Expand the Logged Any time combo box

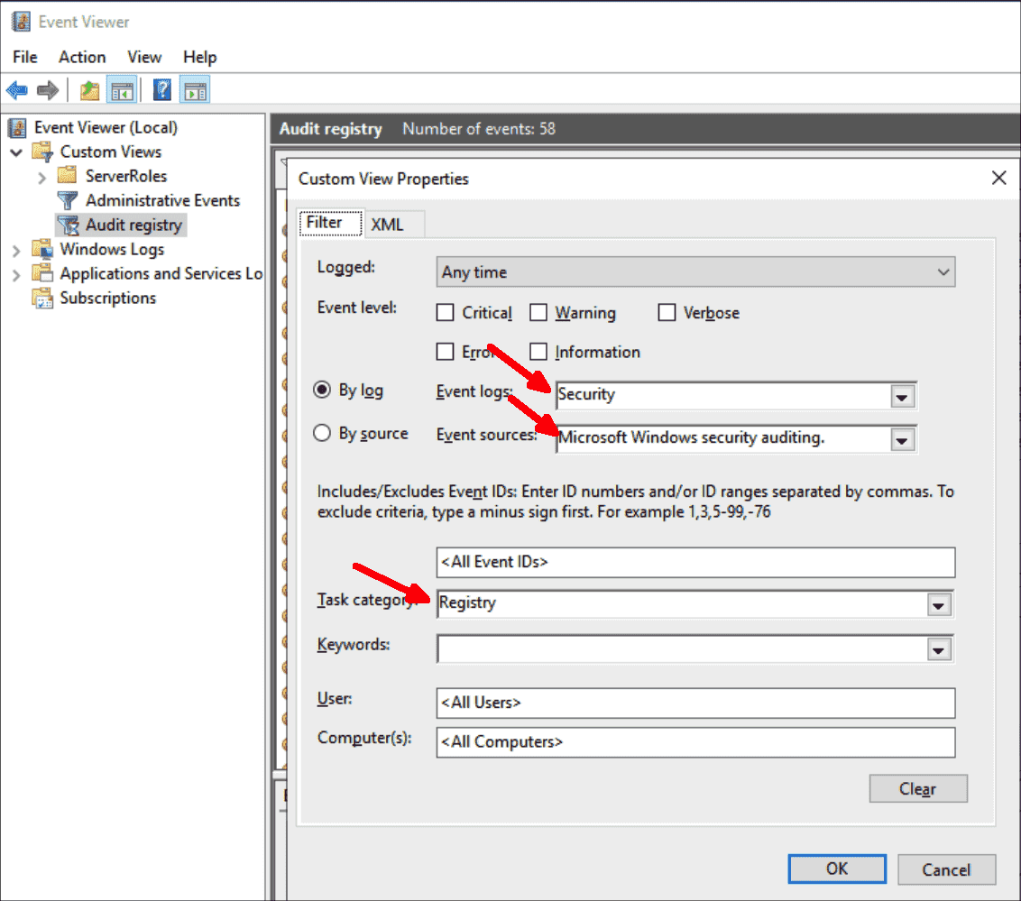coord(944,271)
